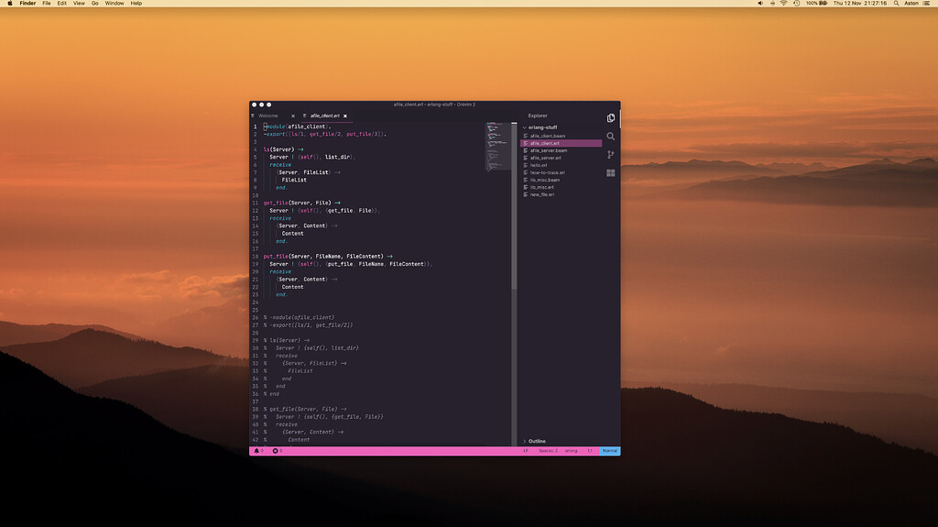
Task: Switch to the Welcome tab
Action: click(x=268, y=115)
